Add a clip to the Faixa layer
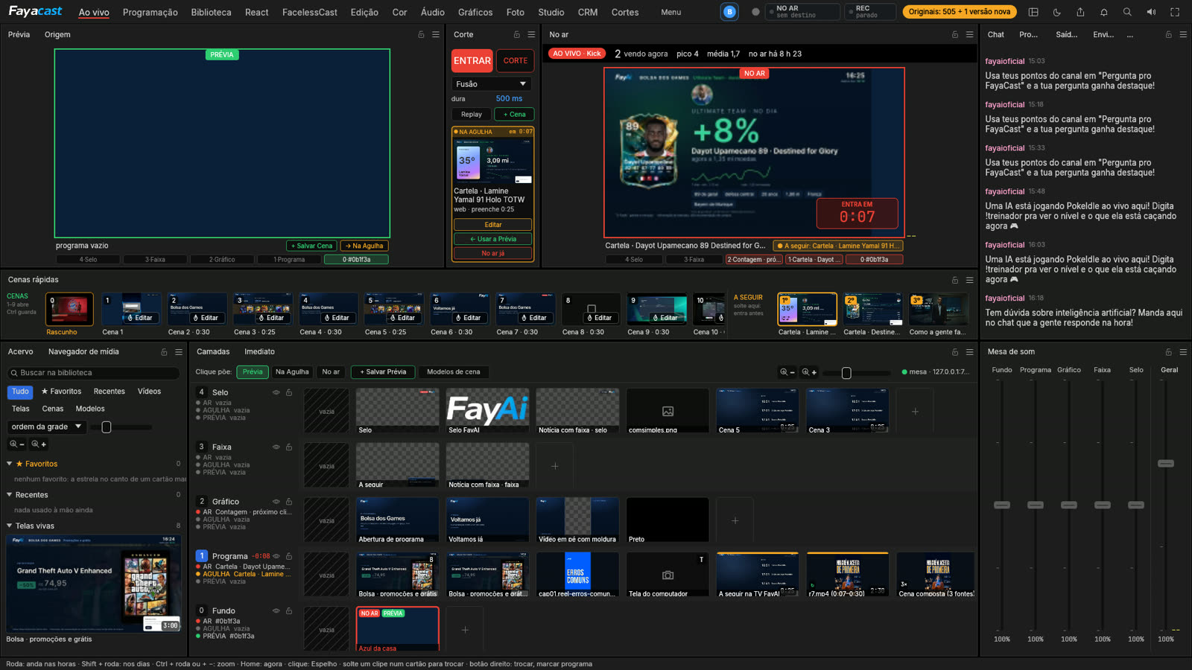 click(x=554, y=466)
